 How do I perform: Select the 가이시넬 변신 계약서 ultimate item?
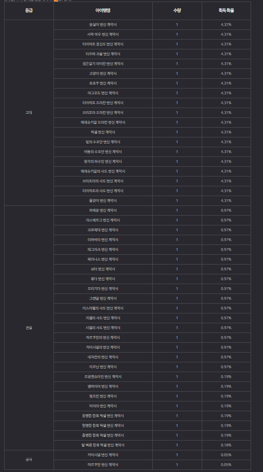[103, 455]
